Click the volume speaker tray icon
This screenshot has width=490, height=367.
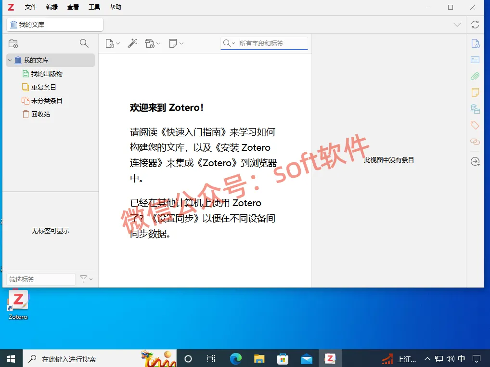coord(451,359)
